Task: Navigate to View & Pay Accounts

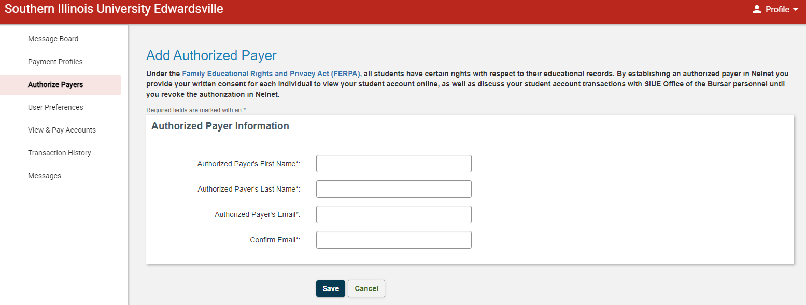Action: coord(62,130)
